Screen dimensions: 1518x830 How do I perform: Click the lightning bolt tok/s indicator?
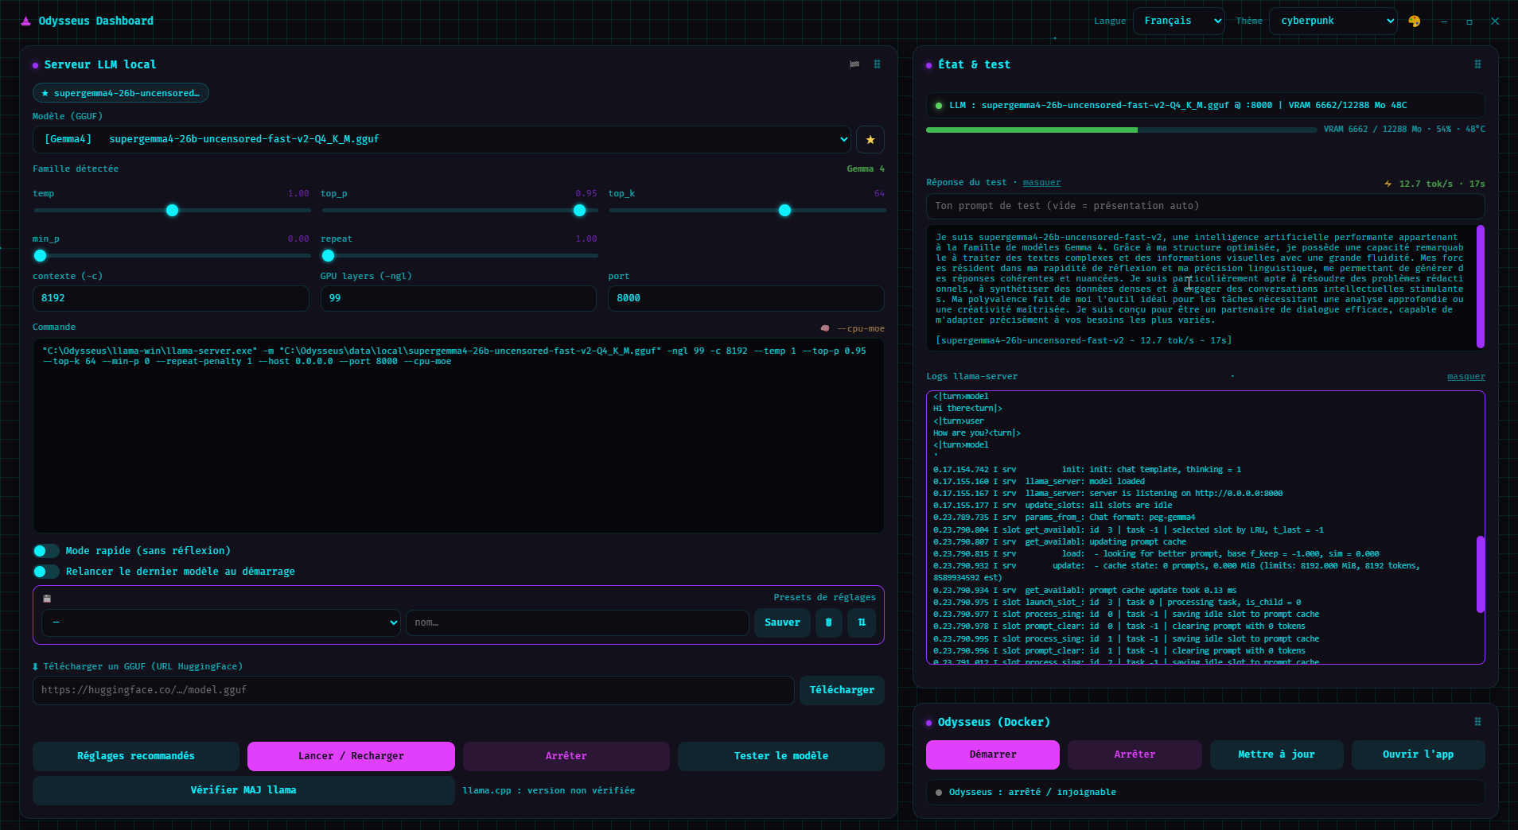pos(1388,184)
